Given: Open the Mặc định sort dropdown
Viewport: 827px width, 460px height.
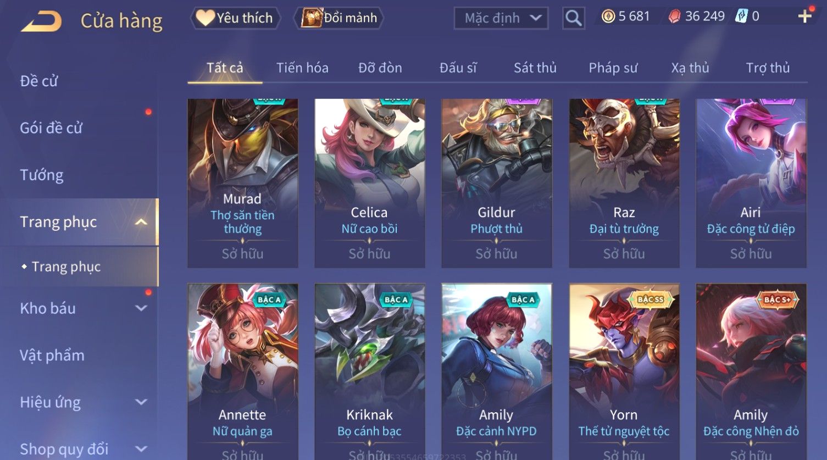Looking at the screenshot, I should click(x=501, y=18).
